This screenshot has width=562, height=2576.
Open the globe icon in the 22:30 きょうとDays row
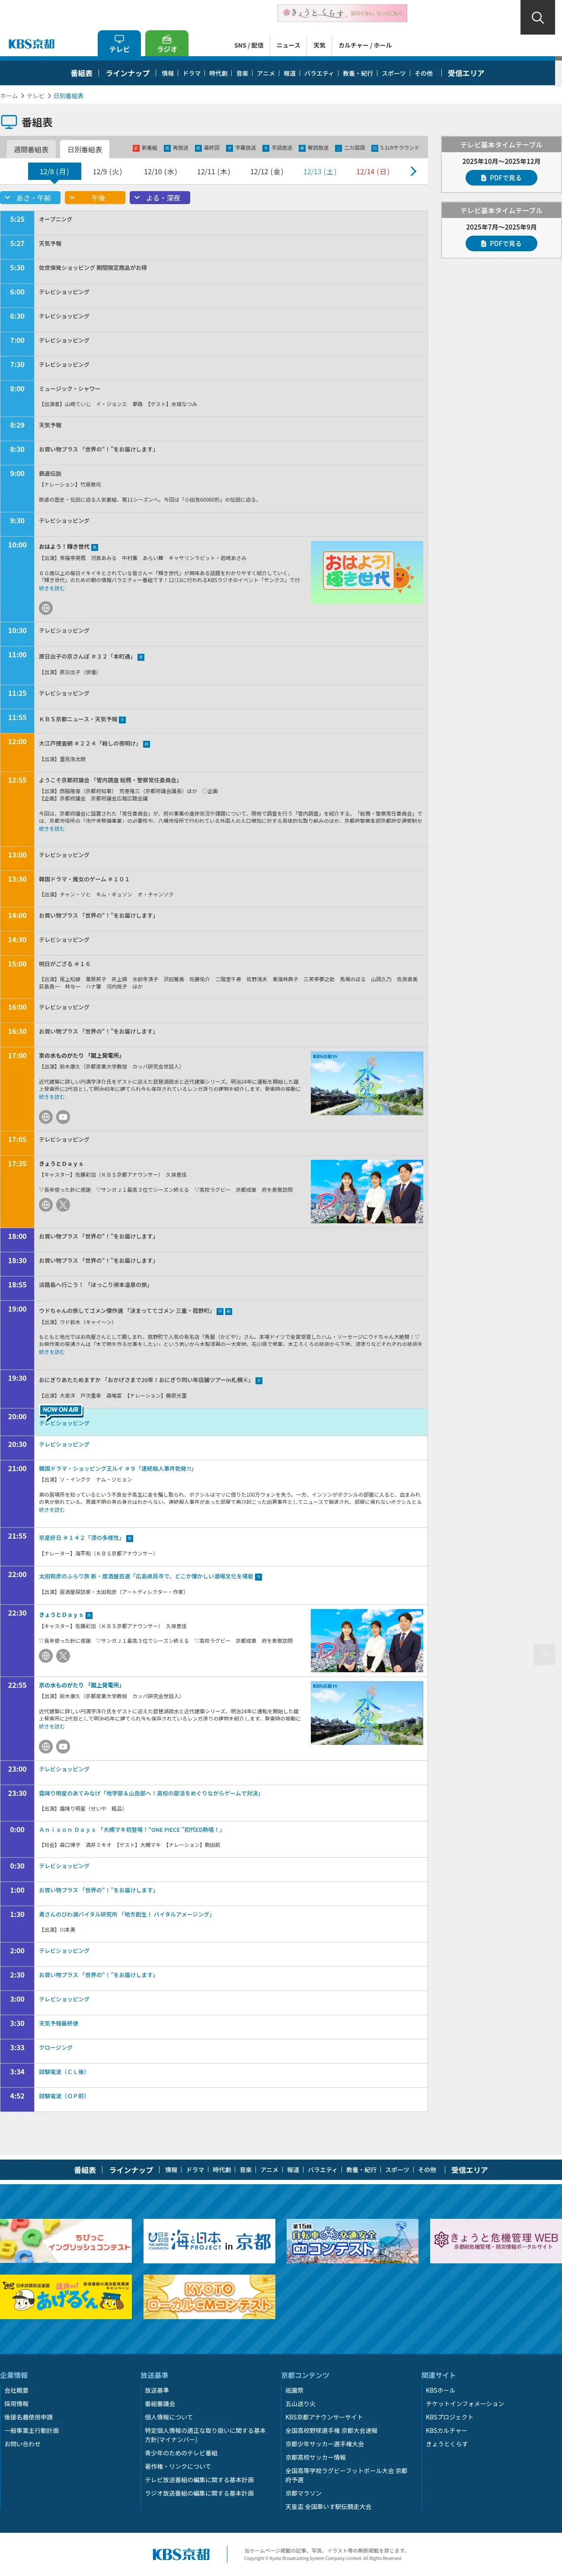point(45,1656)
